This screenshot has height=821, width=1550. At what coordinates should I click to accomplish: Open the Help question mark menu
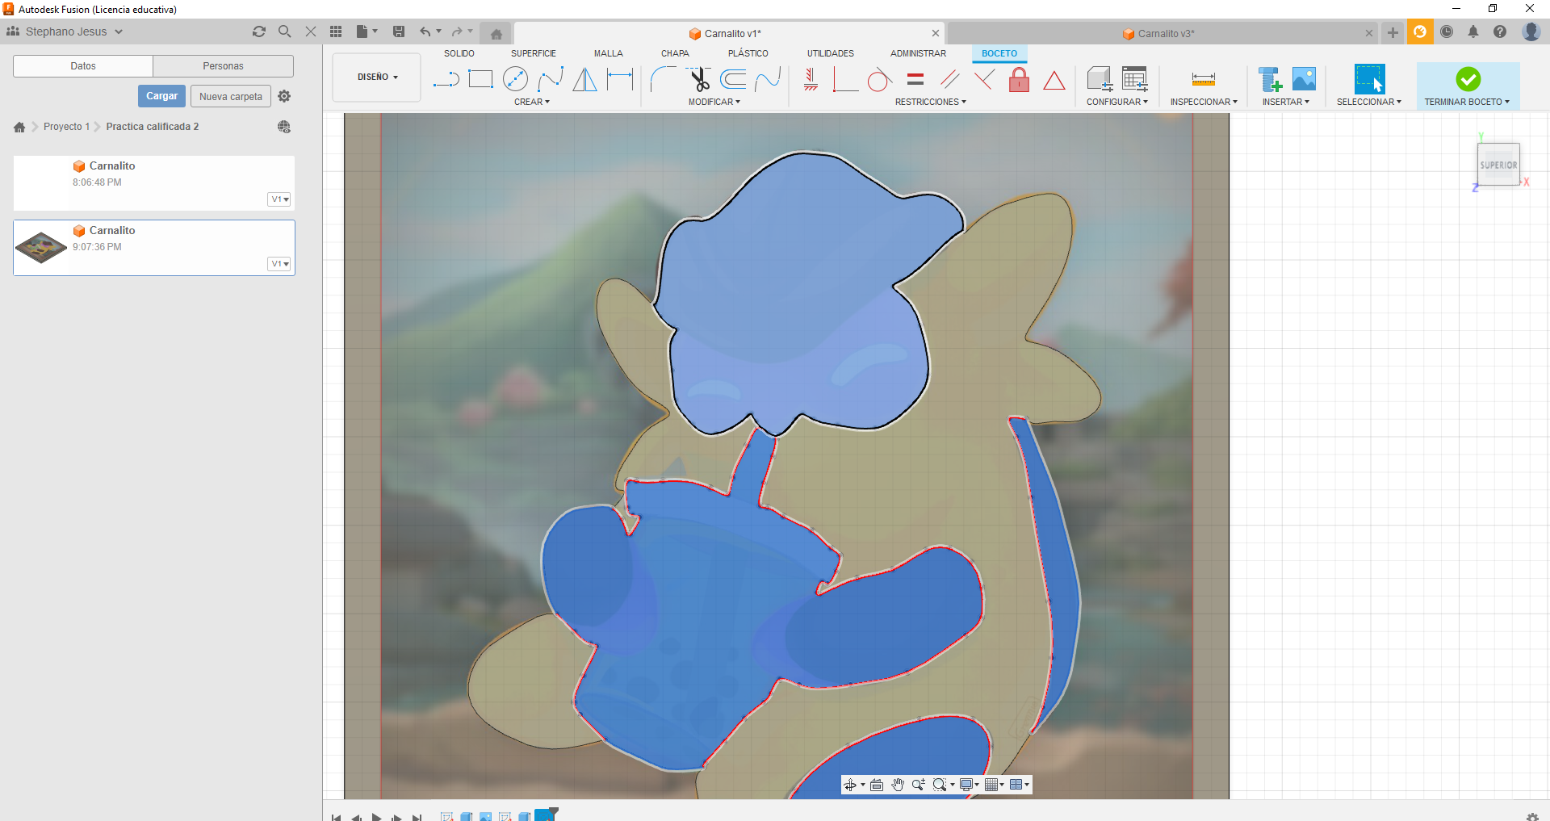pyautogui.click(x=1500, y=31)
